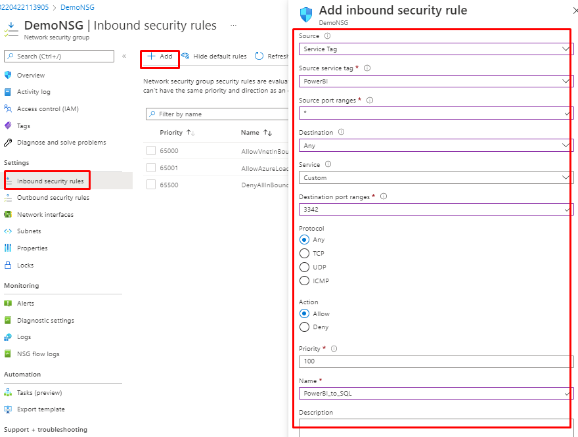Select the TCP protocol radio button

pyautogui.click(x=304, y=253)
